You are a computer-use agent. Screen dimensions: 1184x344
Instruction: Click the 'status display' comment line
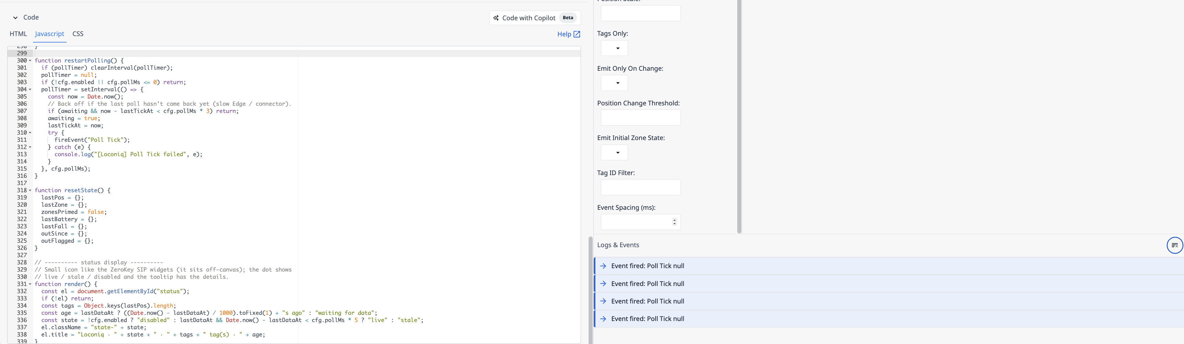point(99,263)
